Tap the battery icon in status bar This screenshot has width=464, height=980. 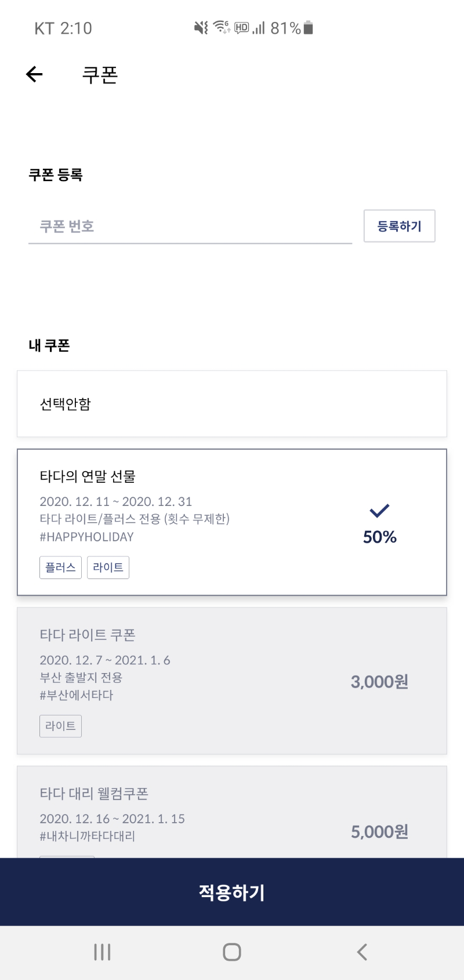click(x=309, y=27)
